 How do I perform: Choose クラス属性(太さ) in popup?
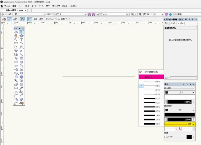pyautogui.click(x=151, y=71)
